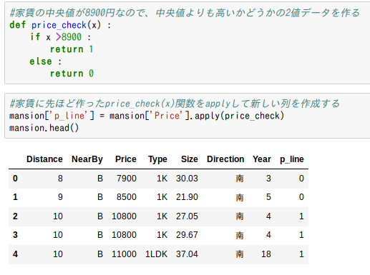The image size is (370, 275).
Task: Click the Type value 1LDK
Action: (157, 254)
